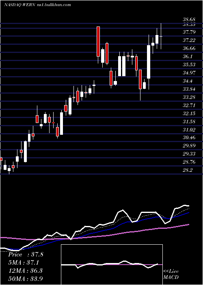Image resolution: width=203 pixels, height=285 pixels.
Task: Click the 29.89 price axis label
Action: click(189, 146)
